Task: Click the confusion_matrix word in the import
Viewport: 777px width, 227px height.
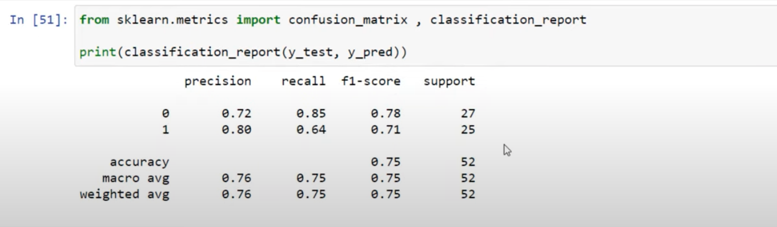Action: tap(348, 20)
